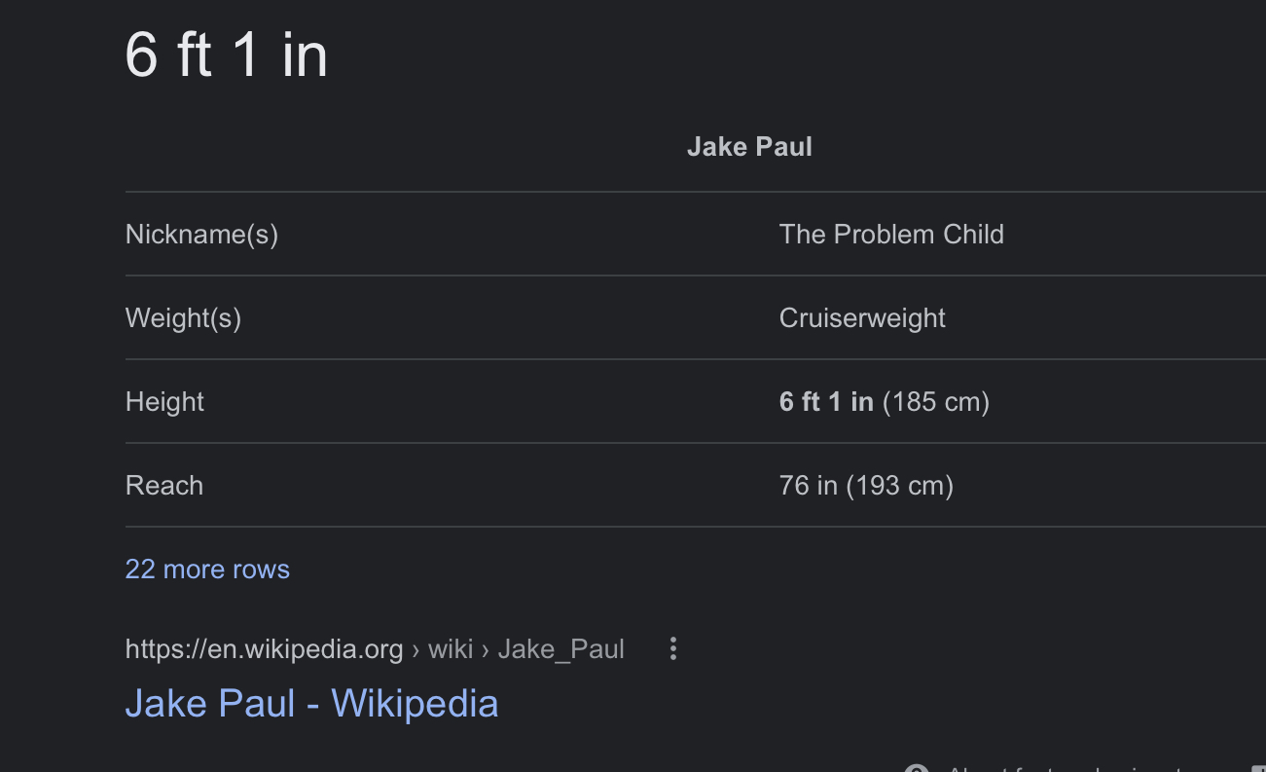Click the "wiki" breadcrumb segment
Image resolution: width=1266 pixels, height=772 pixels.
point(451,649)
